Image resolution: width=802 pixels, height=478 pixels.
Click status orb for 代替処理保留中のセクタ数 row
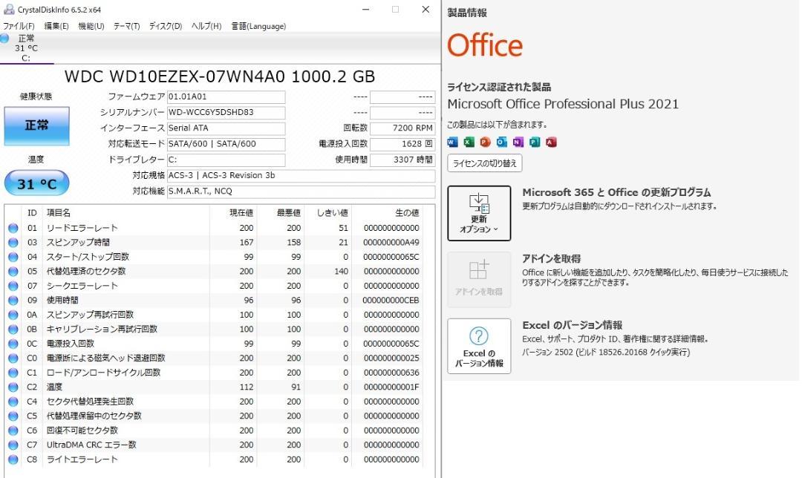(13, 416)
